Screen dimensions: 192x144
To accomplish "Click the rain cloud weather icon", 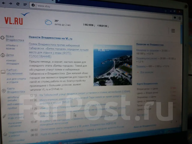I will (x=48, y=22).
